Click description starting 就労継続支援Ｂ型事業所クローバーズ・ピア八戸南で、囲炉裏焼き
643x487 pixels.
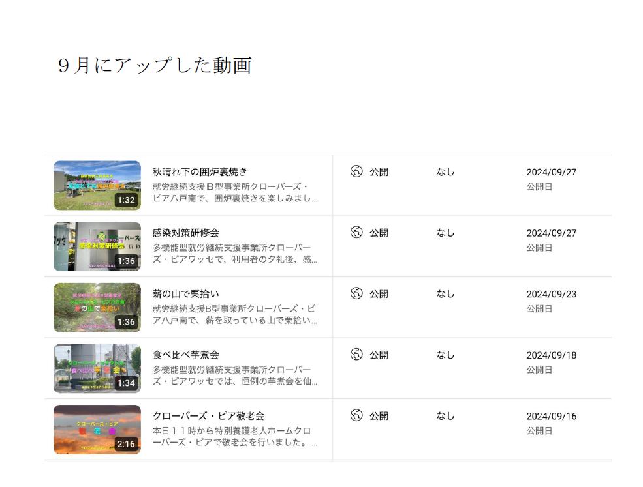234,192
